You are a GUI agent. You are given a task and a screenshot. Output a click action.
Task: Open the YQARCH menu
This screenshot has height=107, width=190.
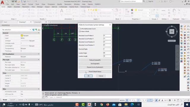click(x=97, y=4)
